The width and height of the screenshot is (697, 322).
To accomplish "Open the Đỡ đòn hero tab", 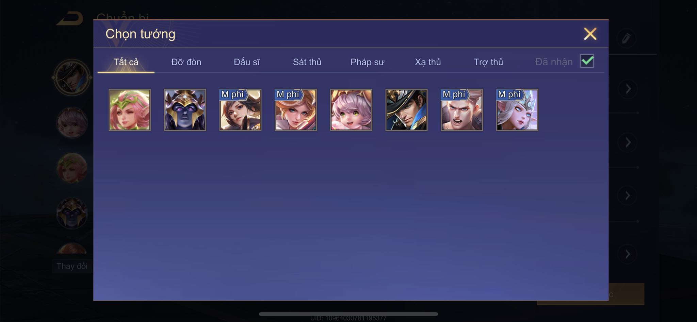I will 186,62.
